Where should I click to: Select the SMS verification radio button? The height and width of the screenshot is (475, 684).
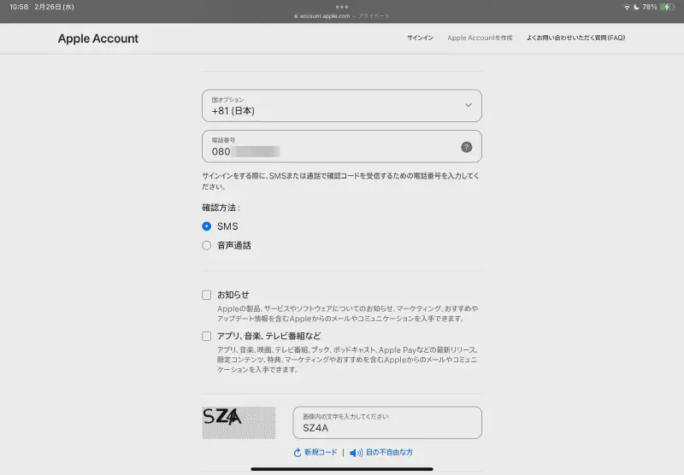click(206, 226)
